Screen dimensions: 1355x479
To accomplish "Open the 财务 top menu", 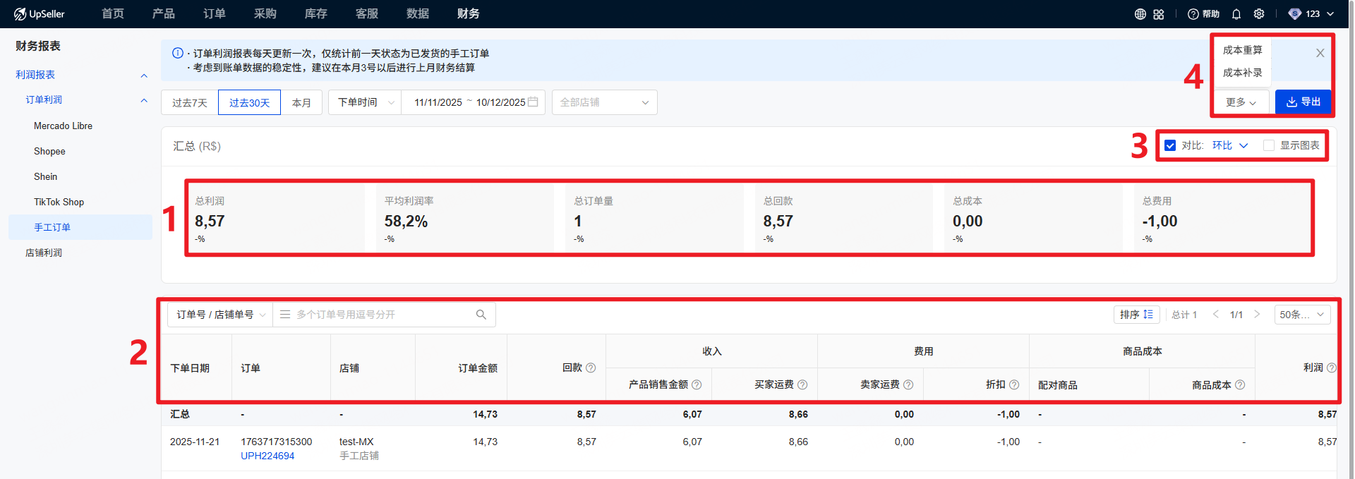I will pyautogui.click(x=468, y=14).
